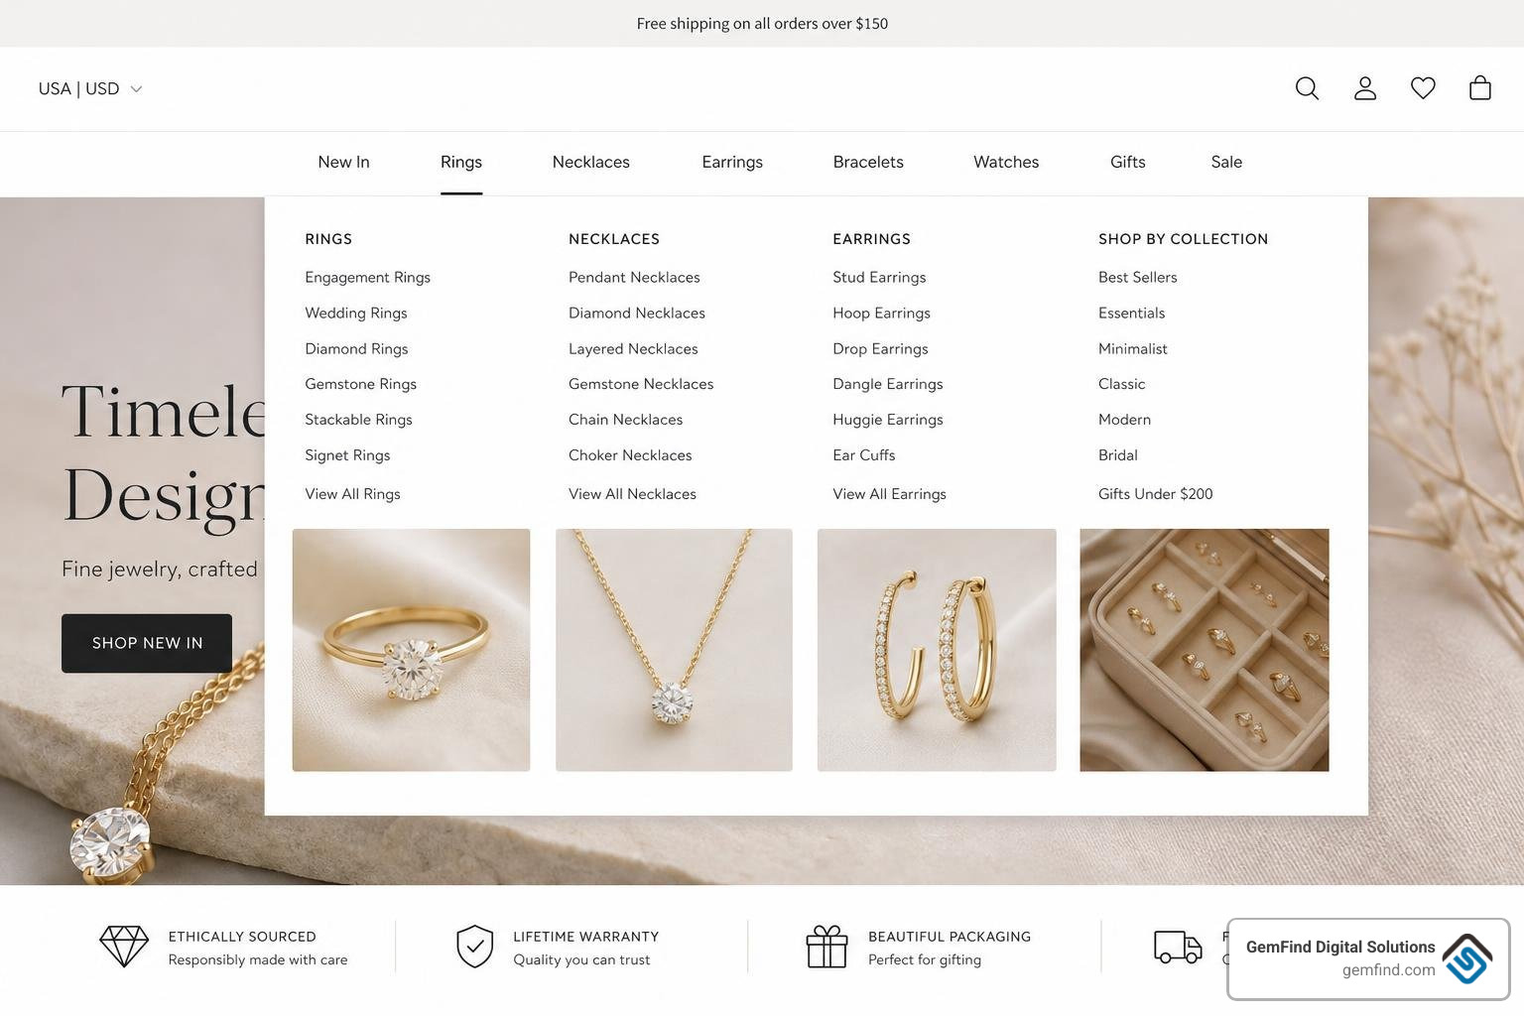The image size is (1524, 1016).
Task: Open Gemstone Rings link
Action: (x=360, y=384)
